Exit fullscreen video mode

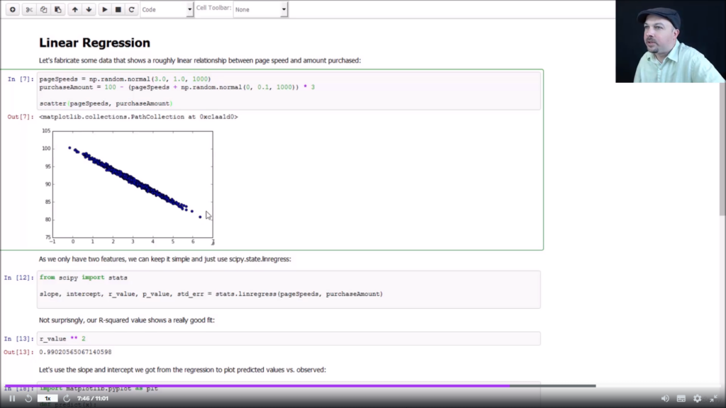coord(713,398)
